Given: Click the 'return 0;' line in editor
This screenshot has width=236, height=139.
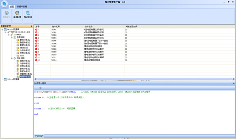Looking at the screenshot, I should [39, 98].
